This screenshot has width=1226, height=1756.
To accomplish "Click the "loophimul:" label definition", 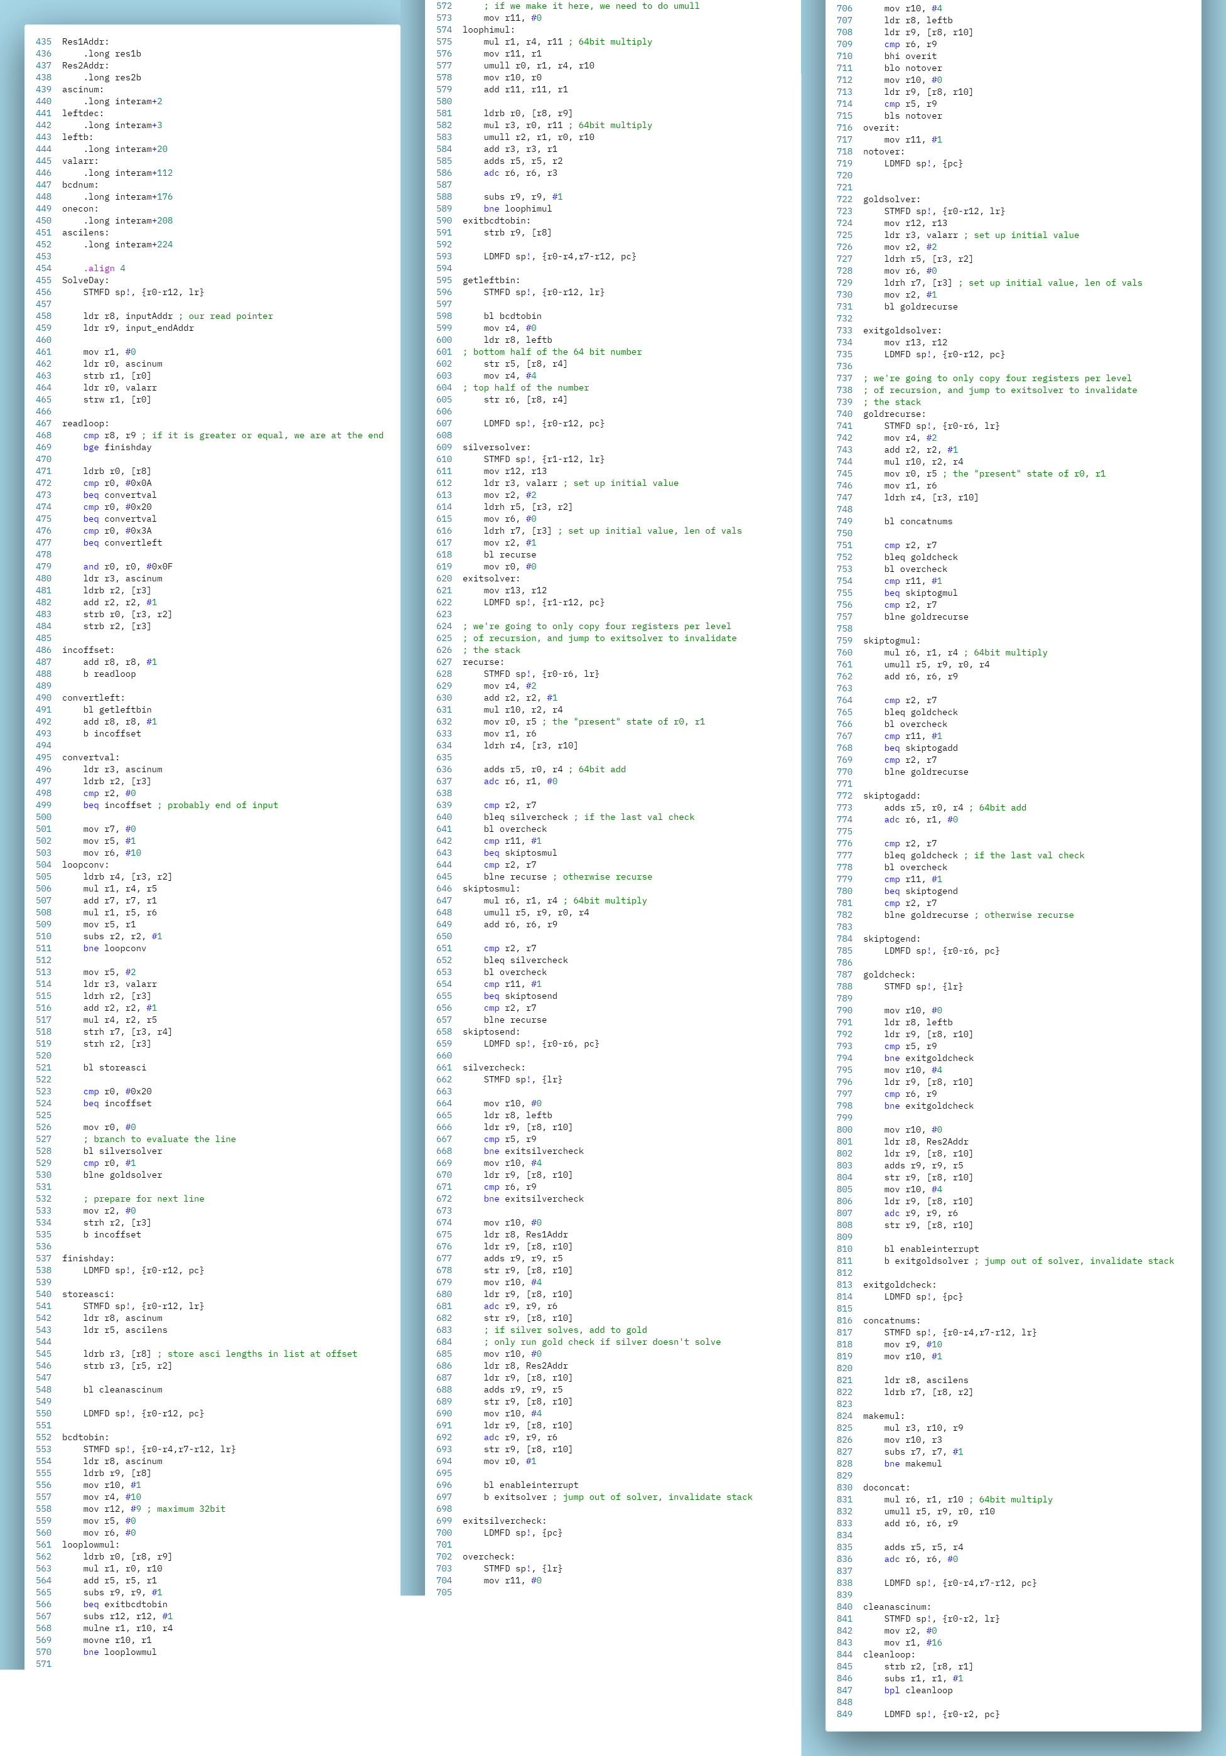I will coord(489,31).
